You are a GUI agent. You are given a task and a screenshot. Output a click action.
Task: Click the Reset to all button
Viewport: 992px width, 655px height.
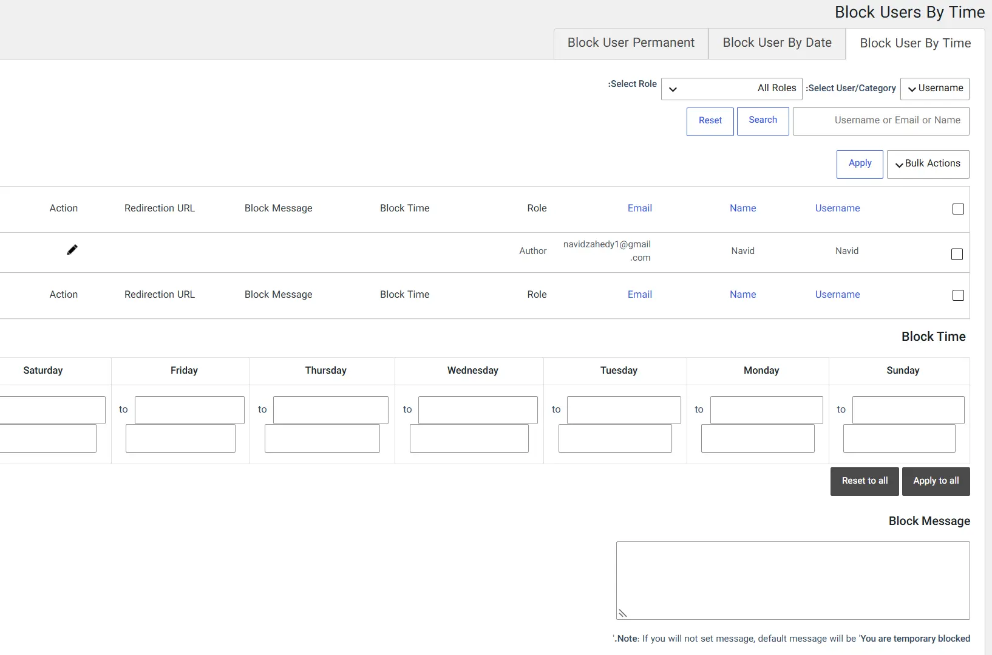pyautogui.click(x=865, y=481)
